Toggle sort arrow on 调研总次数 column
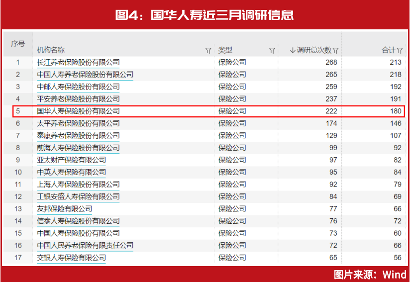Image resolution: width=410 pixels, height=282 pixels. pos(293,50)
